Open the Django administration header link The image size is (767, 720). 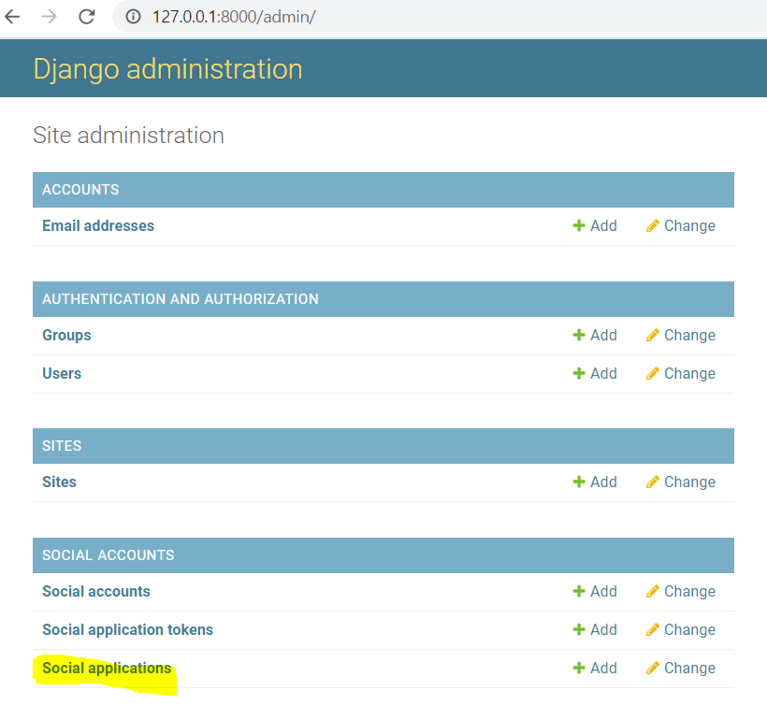pos(167,69)
